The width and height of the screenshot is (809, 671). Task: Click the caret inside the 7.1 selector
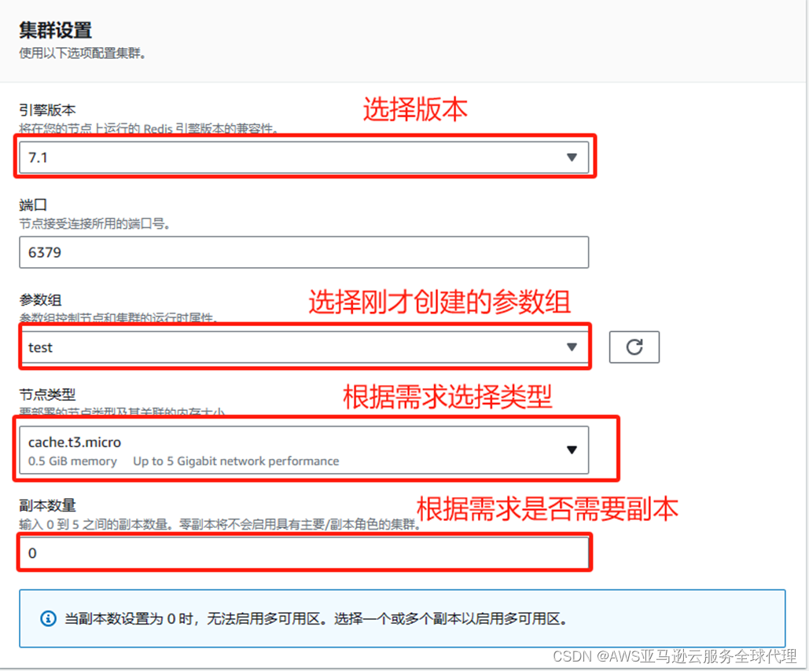coord(572,157)
